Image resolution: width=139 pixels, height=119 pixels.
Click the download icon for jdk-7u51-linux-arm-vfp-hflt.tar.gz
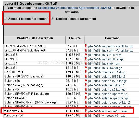click(86, 46)
